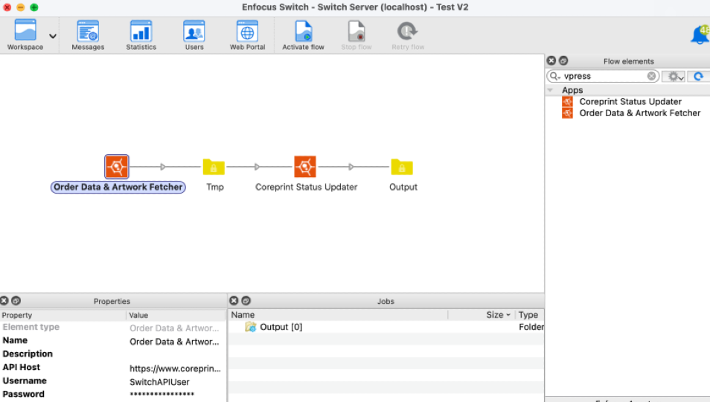The height and width of the screenshot is (402, 710).
Task: Undock the Properties panel
Action: coord(16,301)
